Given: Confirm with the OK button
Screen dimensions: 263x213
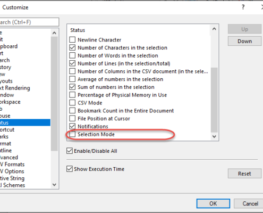Looking at the screenshot, I should [213, 203].
